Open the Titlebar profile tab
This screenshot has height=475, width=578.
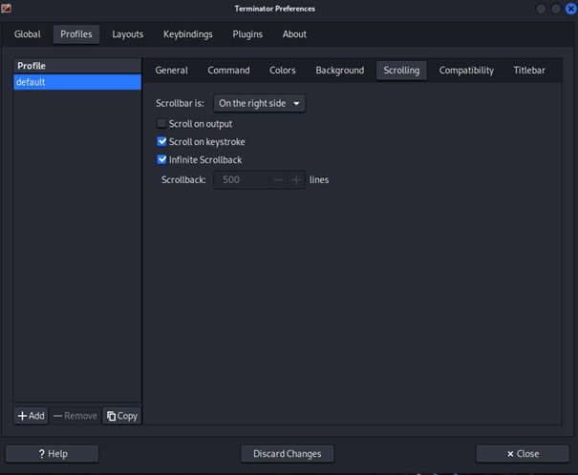(528, 71)
